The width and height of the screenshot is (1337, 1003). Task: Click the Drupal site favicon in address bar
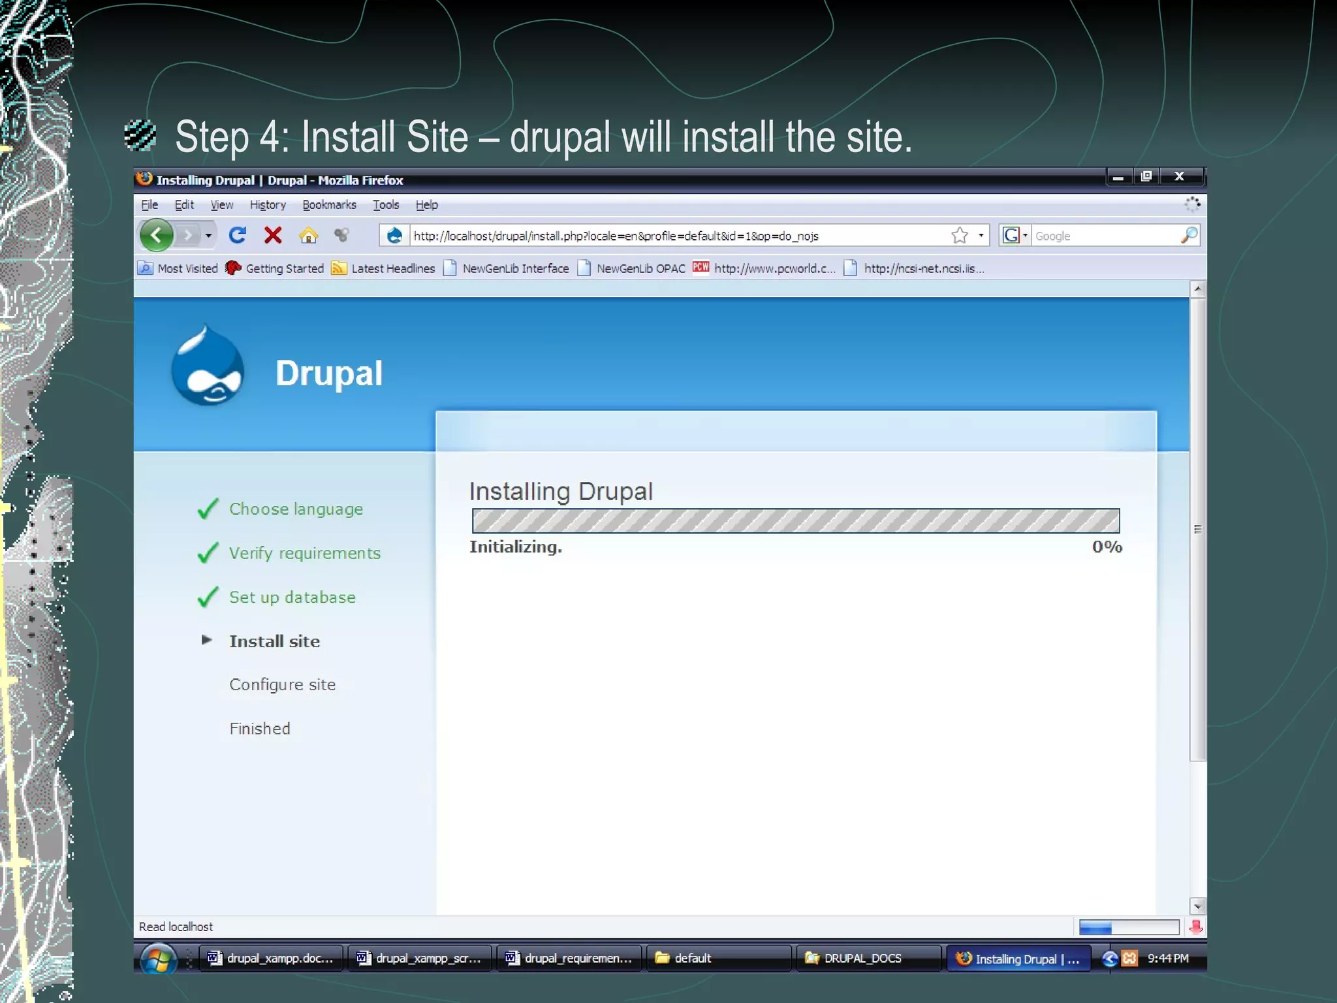coord(394,235)
